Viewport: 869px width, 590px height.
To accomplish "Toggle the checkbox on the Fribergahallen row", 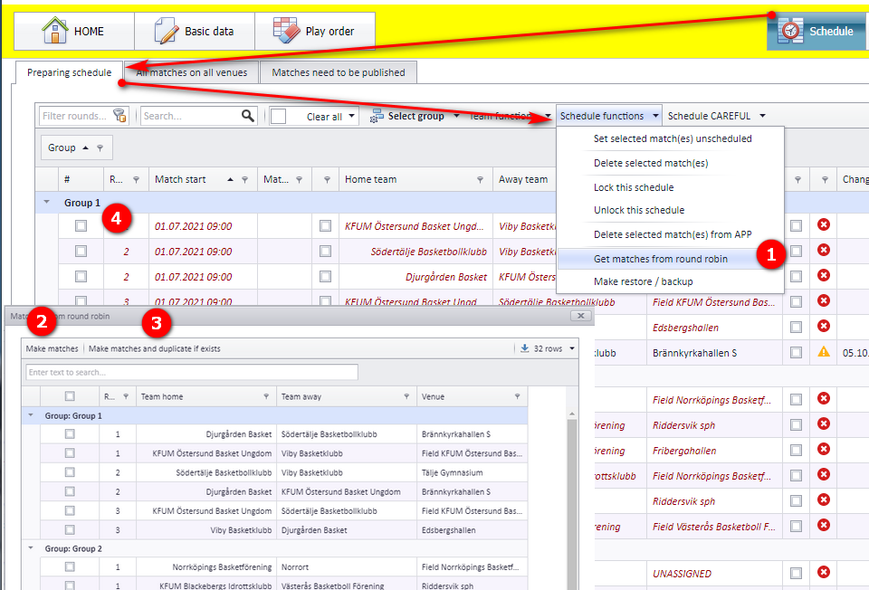I will tap(796, 451).
